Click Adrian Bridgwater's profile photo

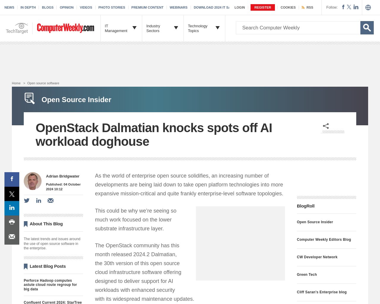33,181
